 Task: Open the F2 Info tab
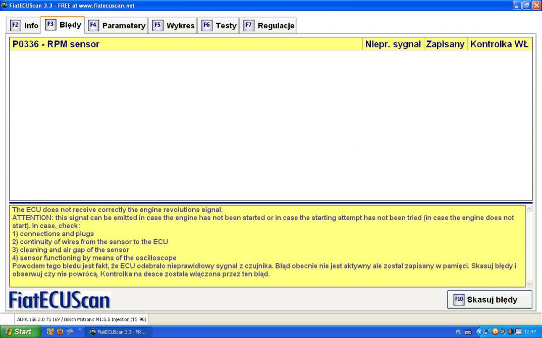24,26
